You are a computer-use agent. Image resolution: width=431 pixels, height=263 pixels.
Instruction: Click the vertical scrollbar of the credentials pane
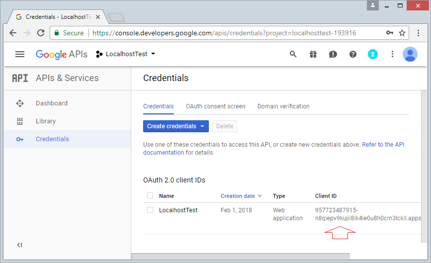pyautogui.click(x=424, y=166)
